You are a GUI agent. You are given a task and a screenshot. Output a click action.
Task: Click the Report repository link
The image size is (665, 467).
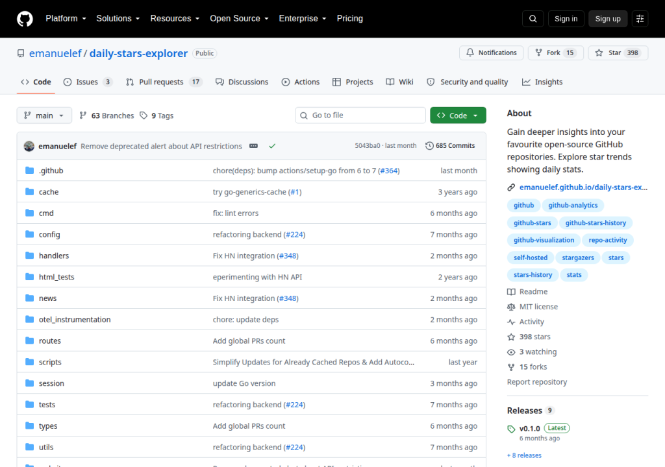click(537, 382)
